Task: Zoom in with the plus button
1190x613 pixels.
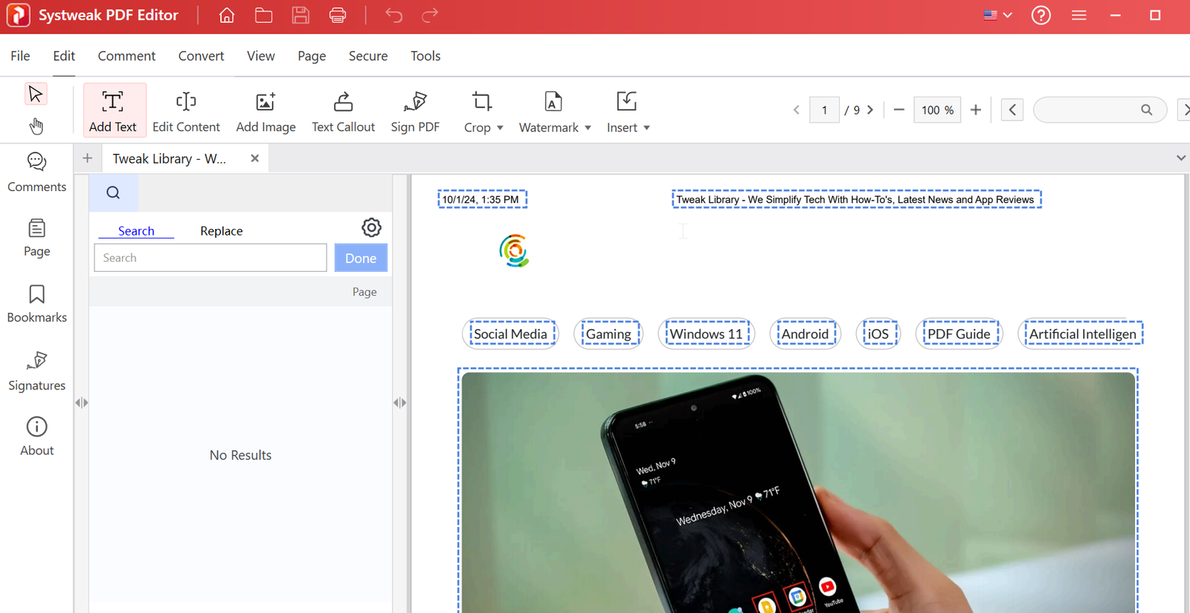Action: [x=976, y=110]
